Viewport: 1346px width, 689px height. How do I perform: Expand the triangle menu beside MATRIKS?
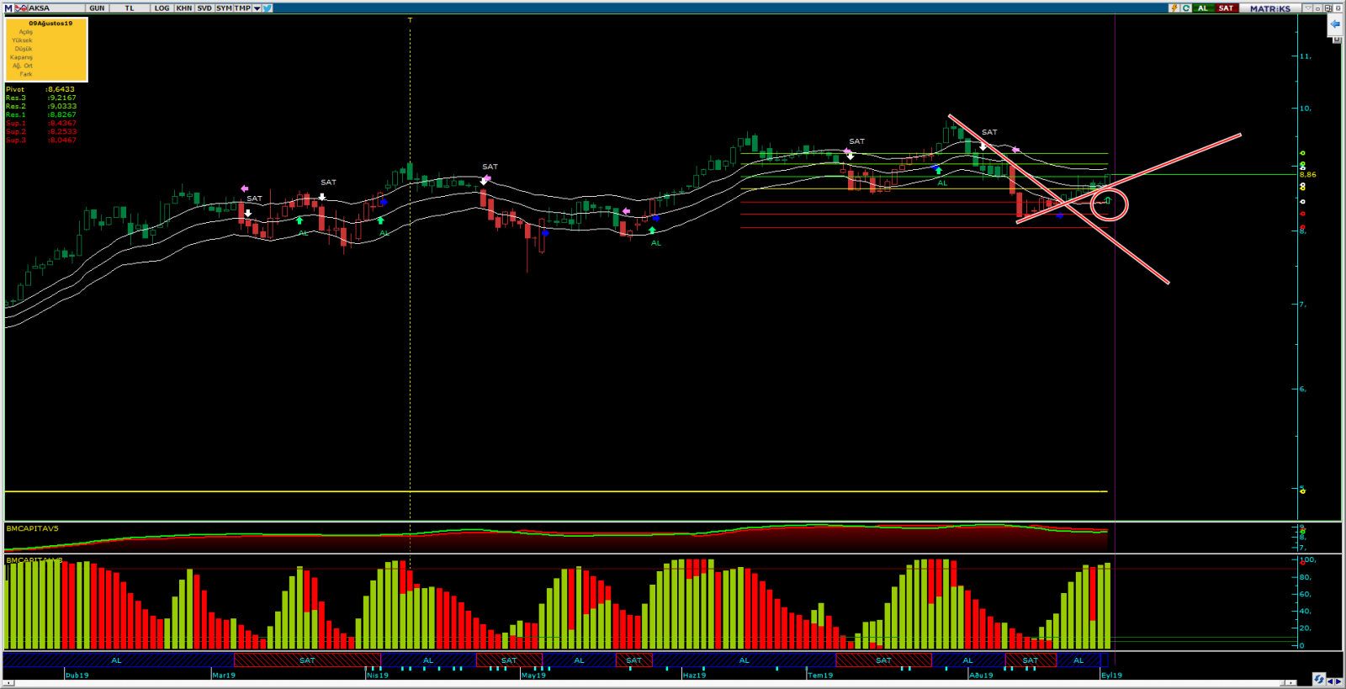pos(1308,8)
